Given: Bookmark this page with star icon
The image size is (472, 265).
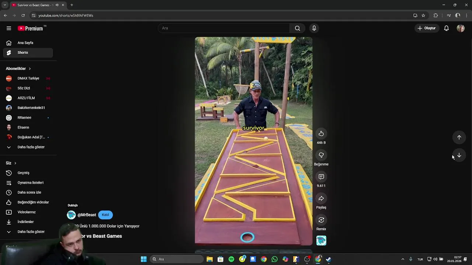Looking at the screenshot, I should (x=423, y=15).
